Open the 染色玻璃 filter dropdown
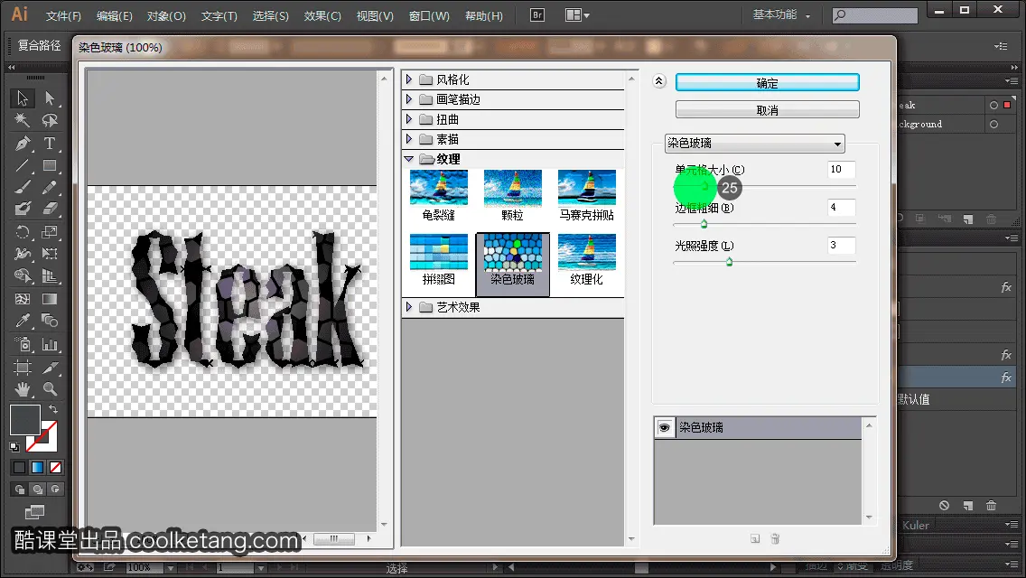The width and height of the screenshot is (1026, 578). coord(754,144)
